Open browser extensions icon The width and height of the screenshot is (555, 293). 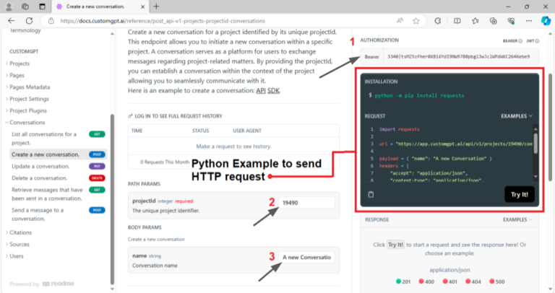[438, 21]
